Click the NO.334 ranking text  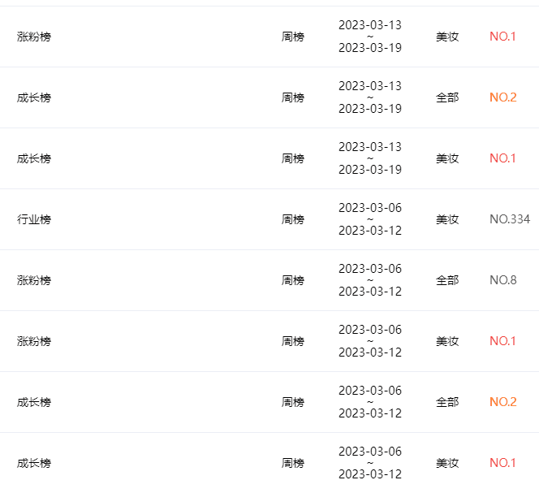click(510, 219)
